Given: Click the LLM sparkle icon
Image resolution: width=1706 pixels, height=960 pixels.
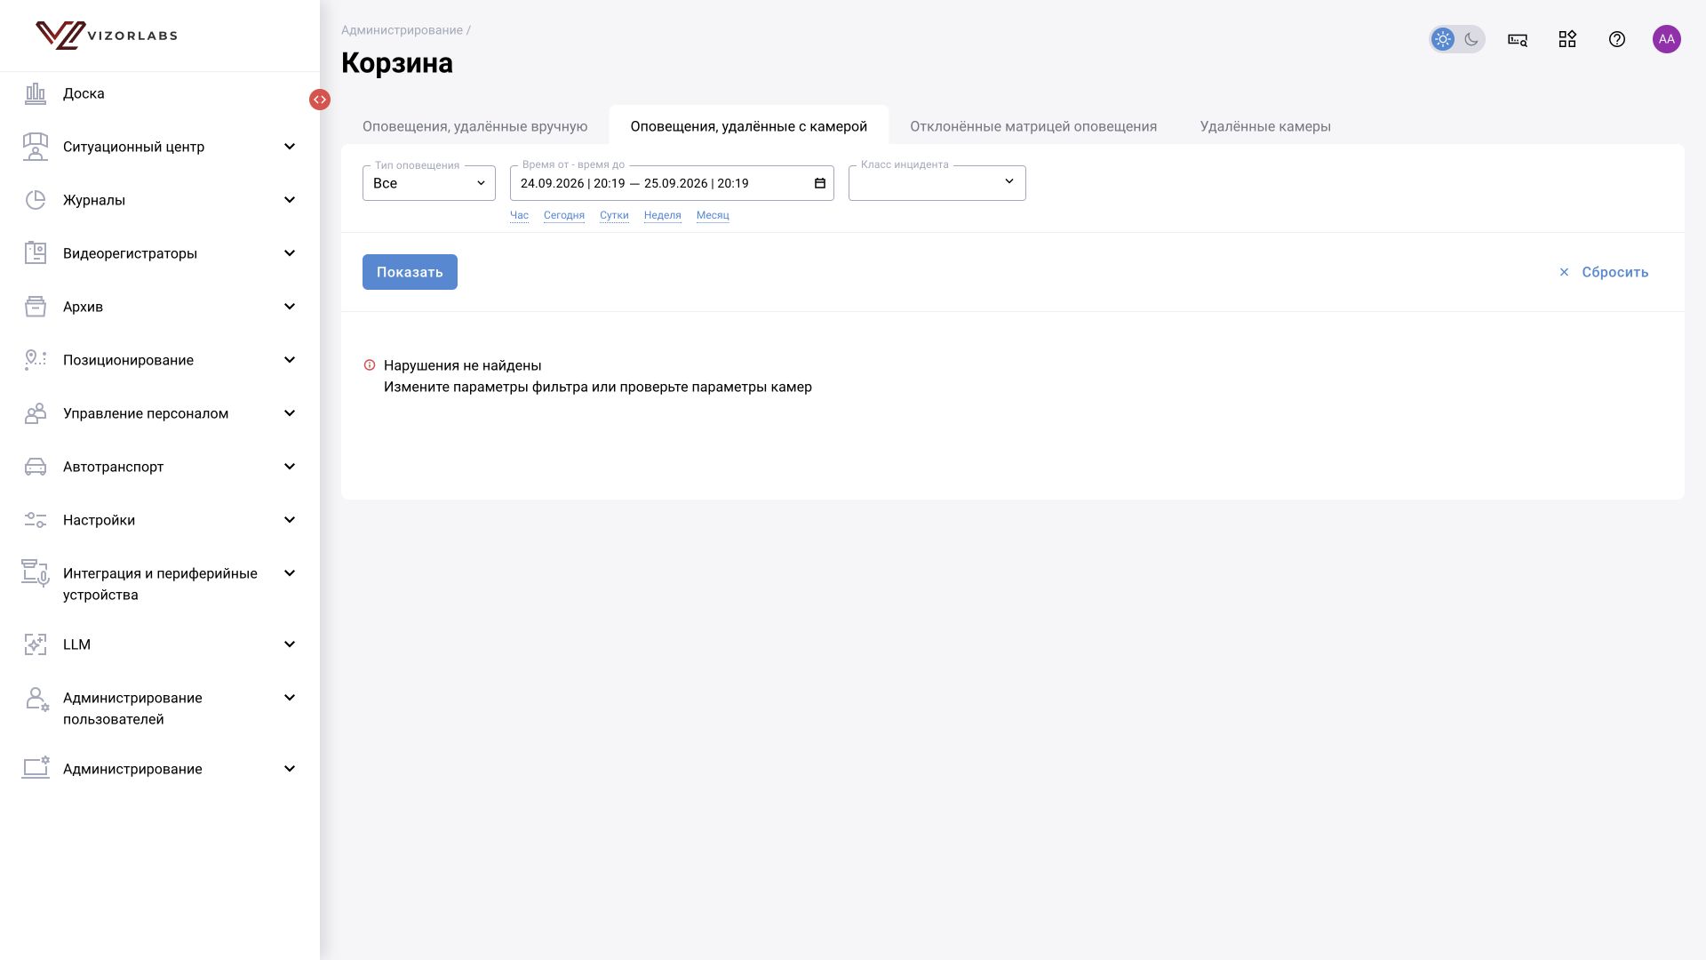Looking at the screenshot, I should 36,644.
